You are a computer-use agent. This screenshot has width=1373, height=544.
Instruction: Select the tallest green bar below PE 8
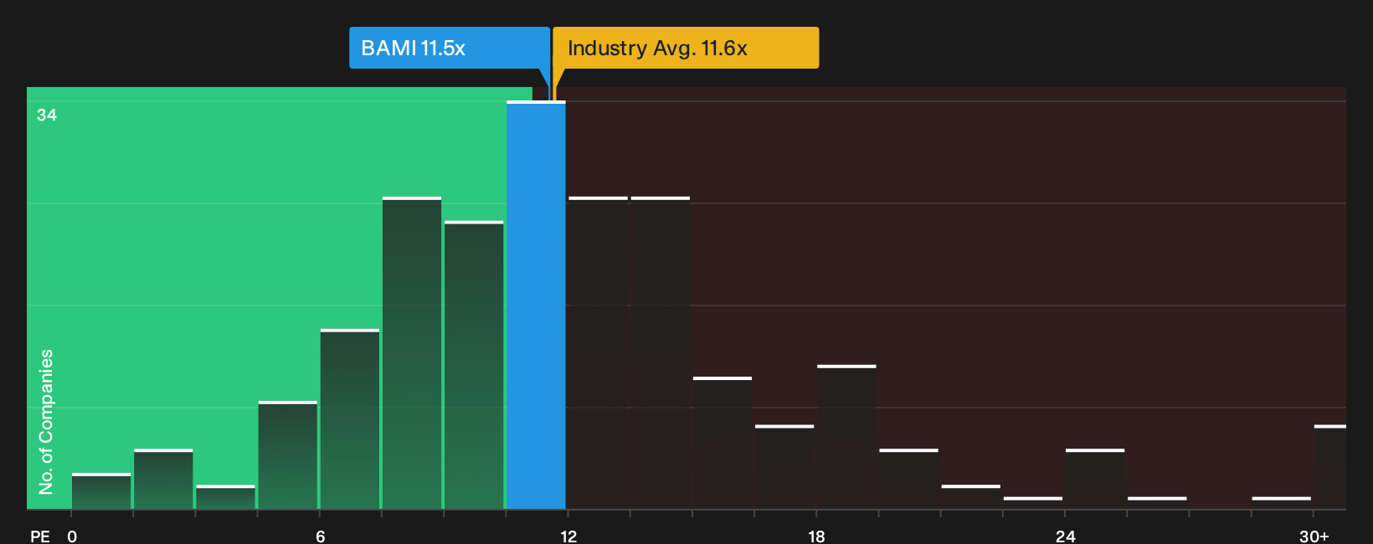412,353
